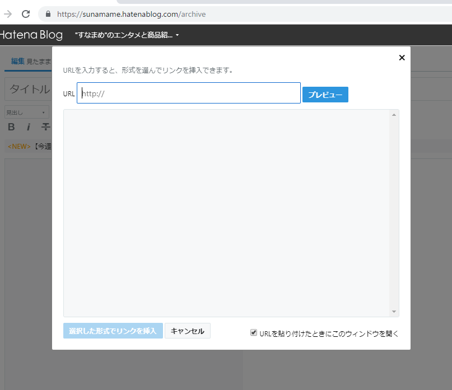Switch to the 見たまま editing mode tab

(x=39, y=62)
